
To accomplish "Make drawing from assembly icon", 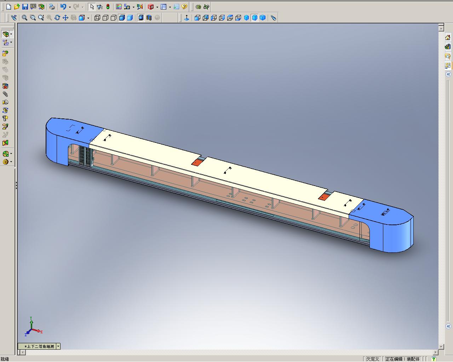I will [x=33, y=7].
